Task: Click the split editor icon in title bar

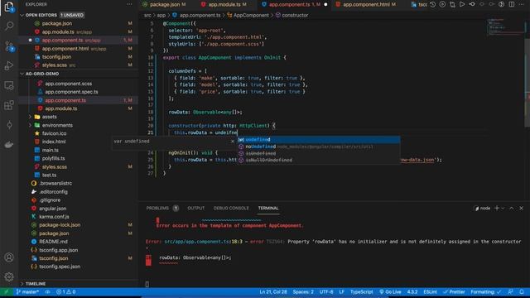Action: pos(512,4)
